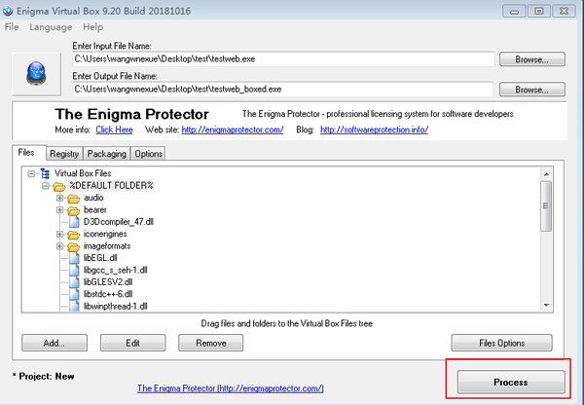Click the %DEFAULT FOLDER% folder icon
Screen dimensions: 584x405
point(59,186)
